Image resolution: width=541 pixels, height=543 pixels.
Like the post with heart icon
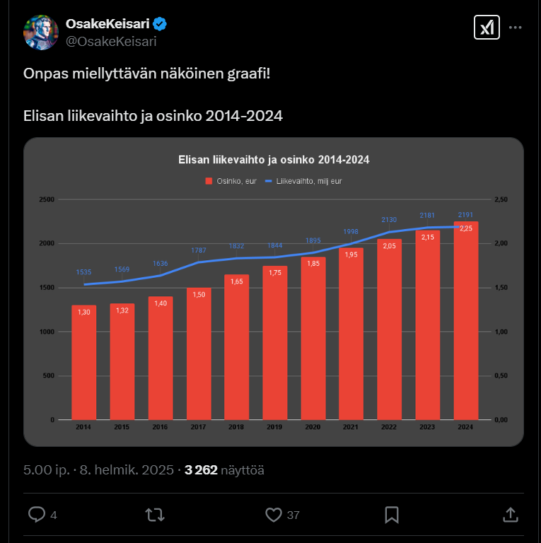tap(274, 514)
